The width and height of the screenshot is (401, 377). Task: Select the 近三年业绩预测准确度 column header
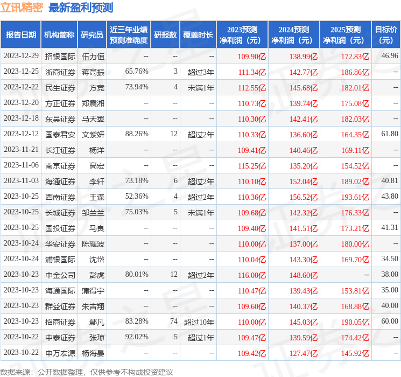point(129,34)
